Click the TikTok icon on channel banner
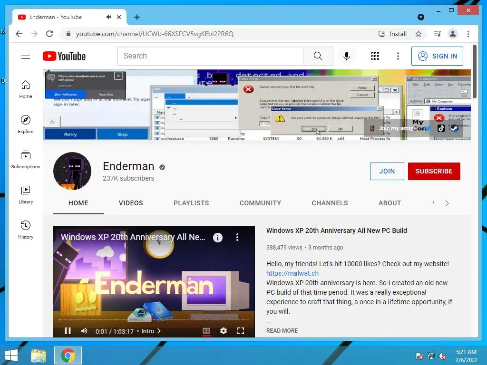This screenshot has height=365, width=487. click(441, 128)
